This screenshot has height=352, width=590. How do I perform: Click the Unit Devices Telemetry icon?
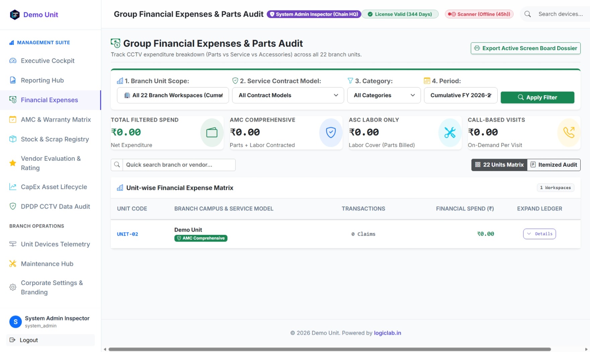tap(13, 244)
